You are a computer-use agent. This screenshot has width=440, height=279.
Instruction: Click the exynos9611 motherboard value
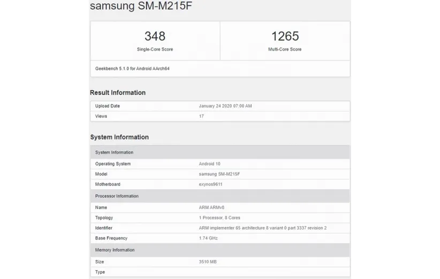210,184
